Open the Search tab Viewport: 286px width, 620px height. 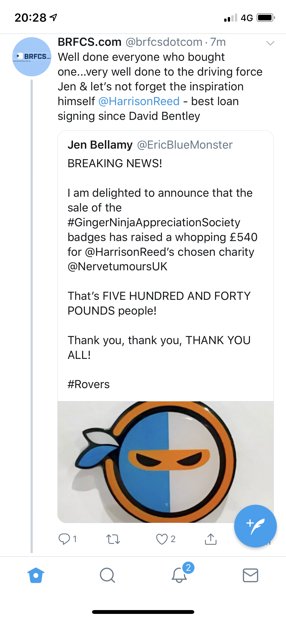(x=107, y=575)
